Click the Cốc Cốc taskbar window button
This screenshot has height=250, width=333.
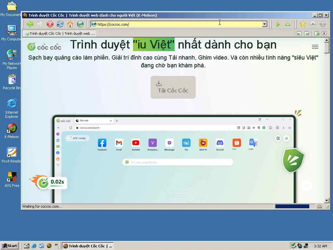88,246
